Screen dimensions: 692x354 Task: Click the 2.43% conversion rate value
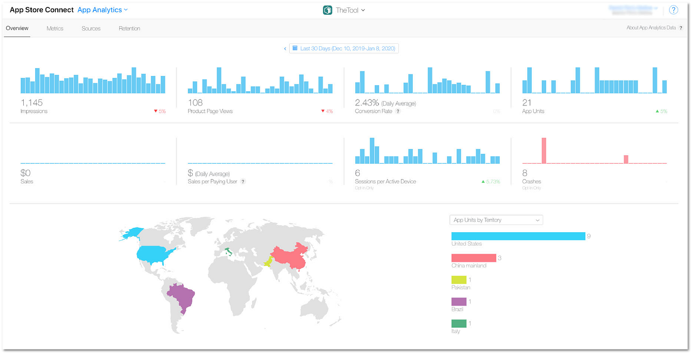point(367,103)
